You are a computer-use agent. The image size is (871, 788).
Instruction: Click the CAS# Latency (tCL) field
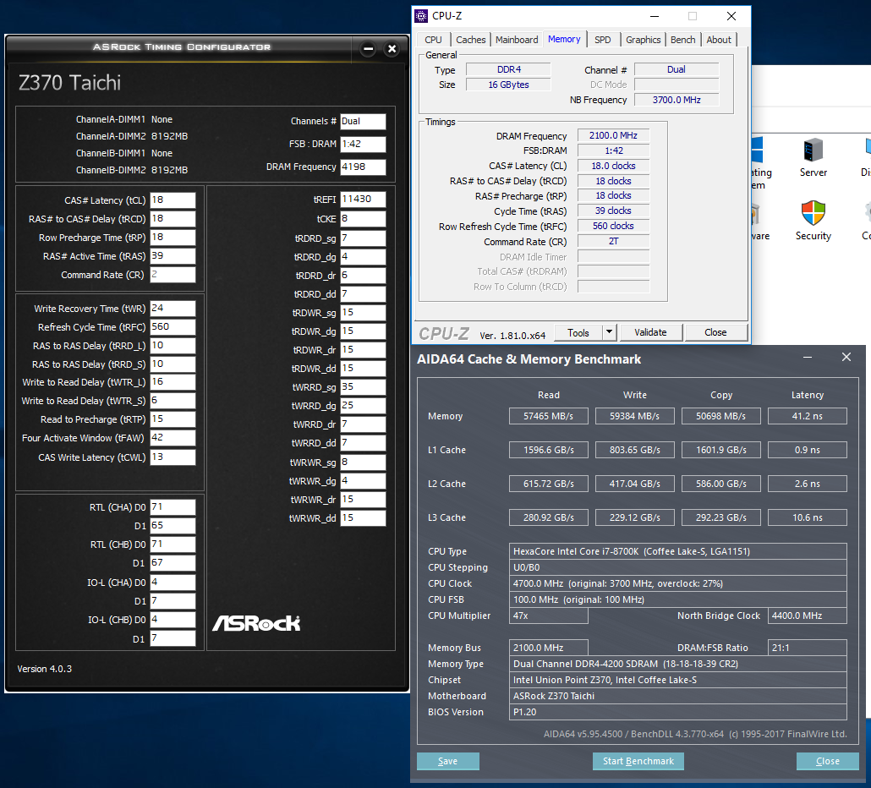point(173,200)
